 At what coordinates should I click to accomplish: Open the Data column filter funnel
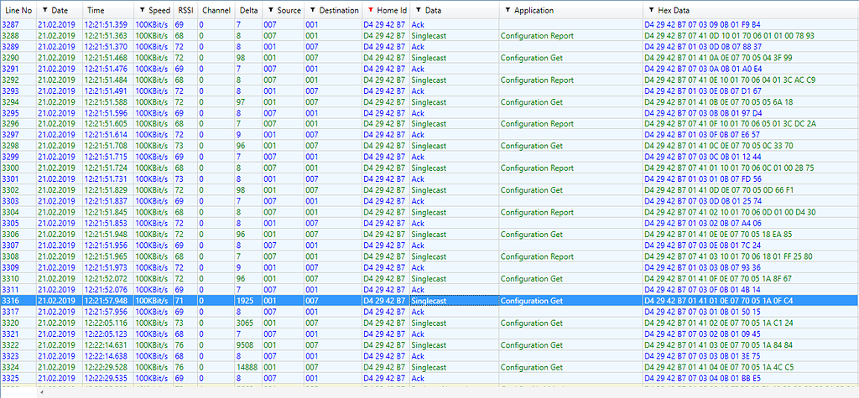(x=418, y=10)
